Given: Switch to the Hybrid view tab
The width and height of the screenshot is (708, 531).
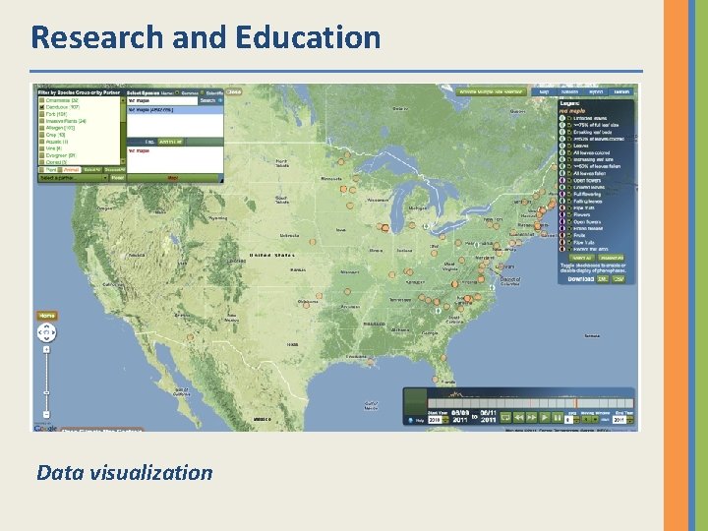Looking at the screenshot, I should tap(596, 91).
